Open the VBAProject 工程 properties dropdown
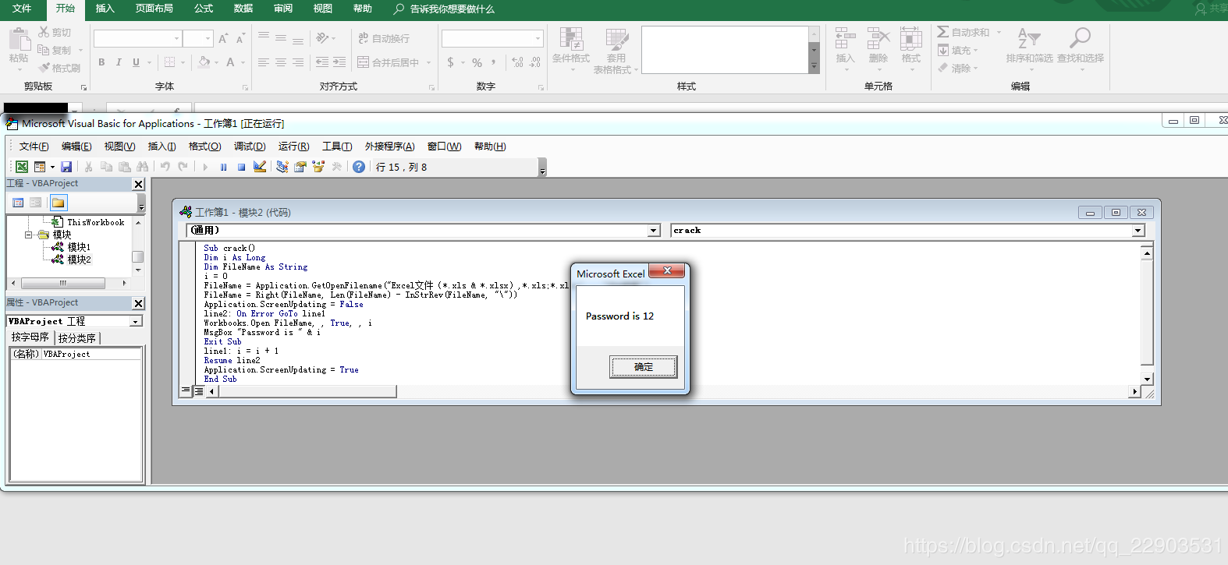The image size is (1228, 565). click(x=136, y=321)
